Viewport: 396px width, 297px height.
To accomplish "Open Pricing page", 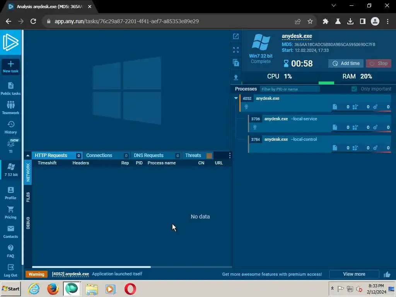I will 10,213.
